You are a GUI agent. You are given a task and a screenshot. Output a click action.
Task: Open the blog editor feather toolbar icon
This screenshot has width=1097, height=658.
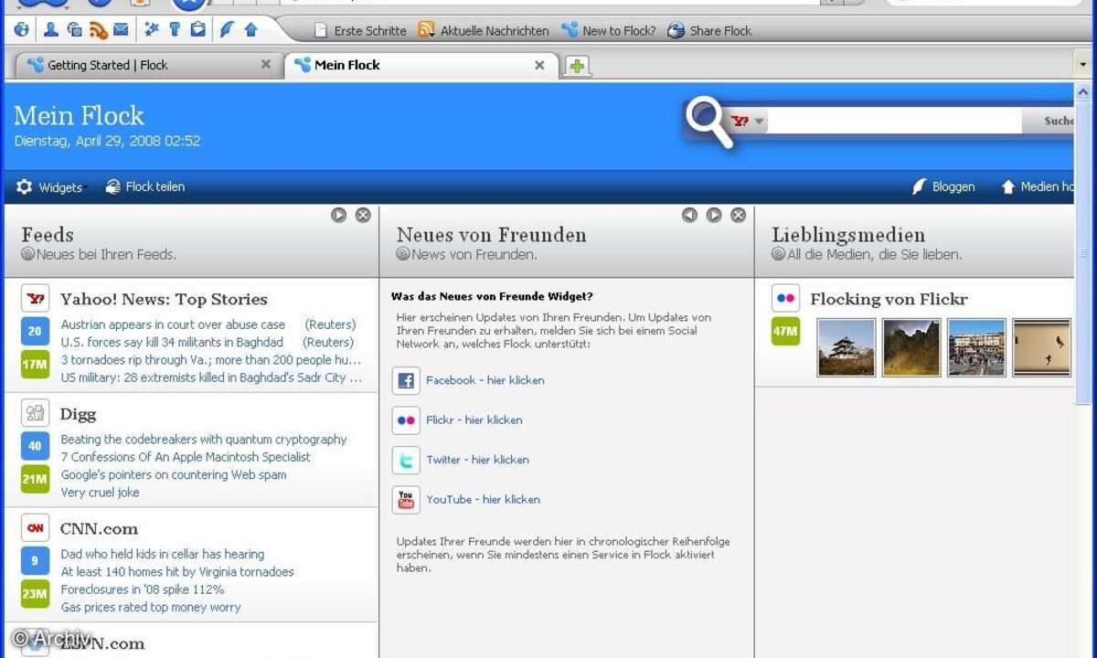point(227,30)
